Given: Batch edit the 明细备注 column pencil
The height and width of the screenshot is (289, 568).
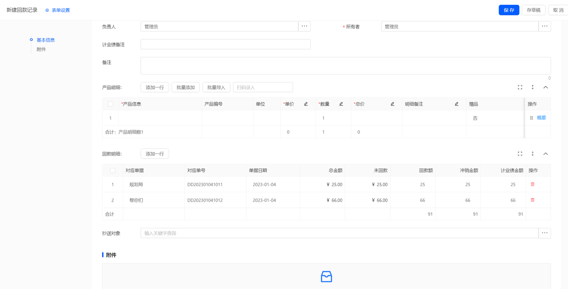Looking at the screenshot, I should [x=457, y=104].
